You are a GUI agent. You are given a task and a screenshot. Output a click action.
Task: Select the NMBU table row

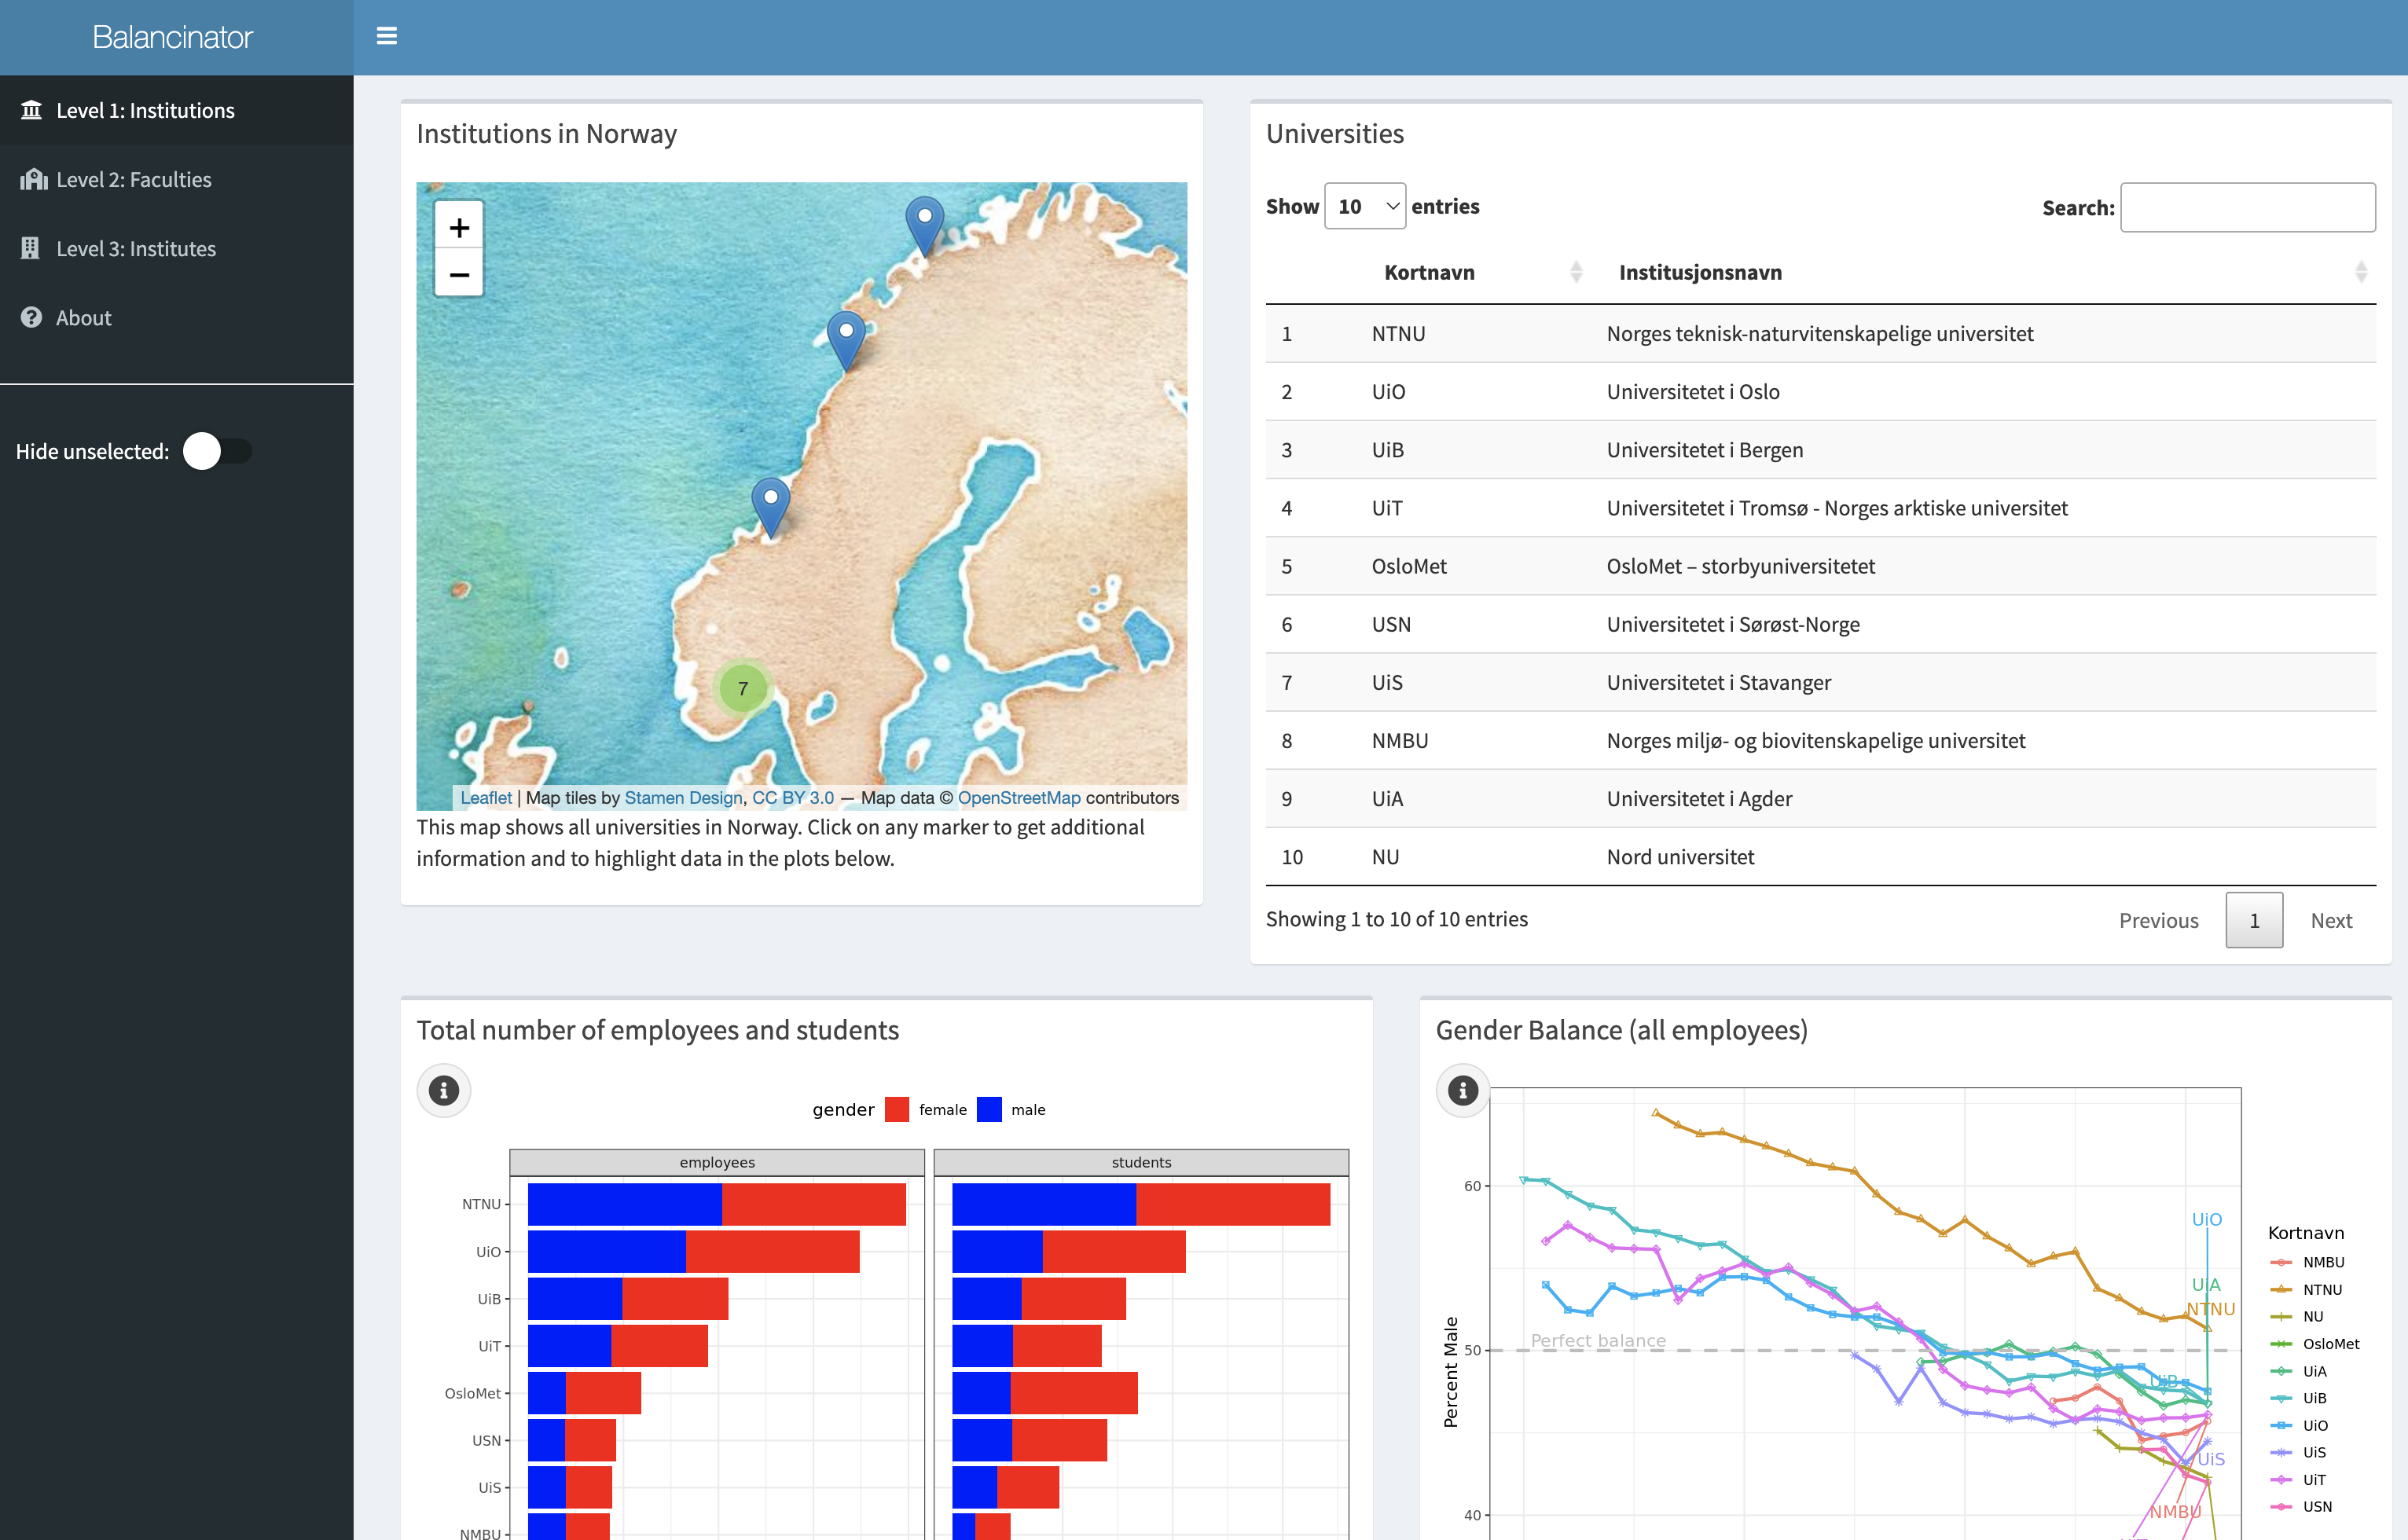coord(1820,740)
